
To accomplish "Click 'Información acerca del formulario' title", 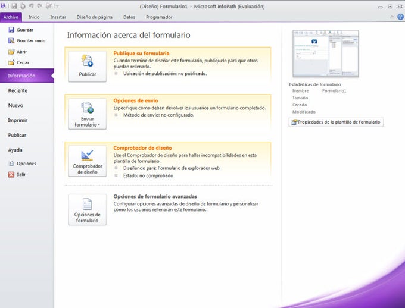I will click(x=129, y=35).
